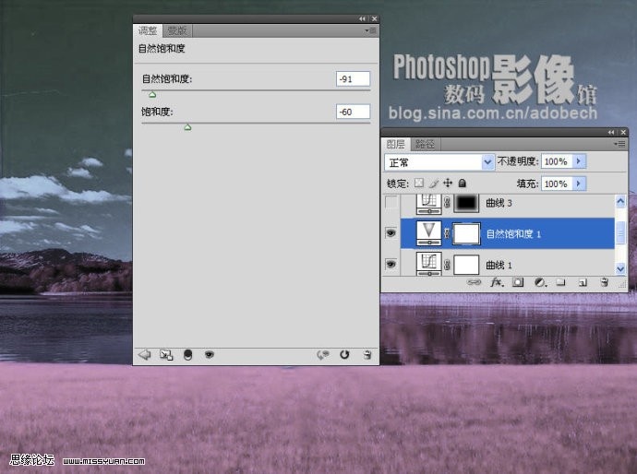This screenshot has height=474, width=637.
Task: Toggle lock position icon
Action: point(448,183)
